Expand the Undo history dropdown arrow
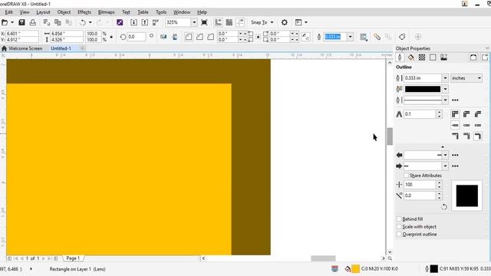 point(91,22)
